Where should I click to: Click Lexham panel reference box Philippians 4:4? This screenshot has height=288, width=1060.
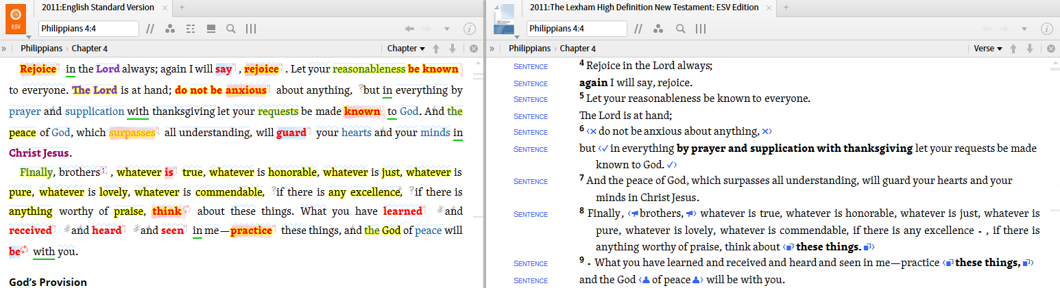(x=577, y=29)
